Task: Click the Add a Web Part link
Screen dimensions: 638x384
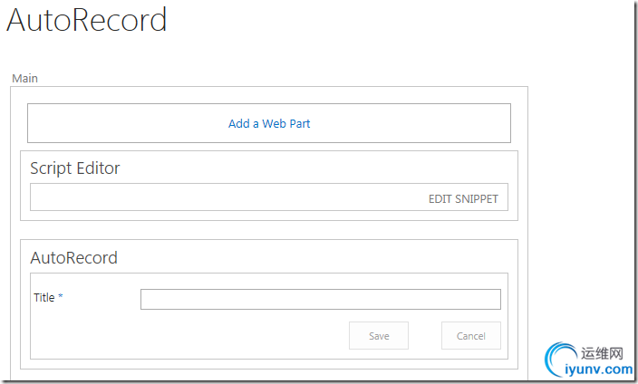Action: (269, 123)
